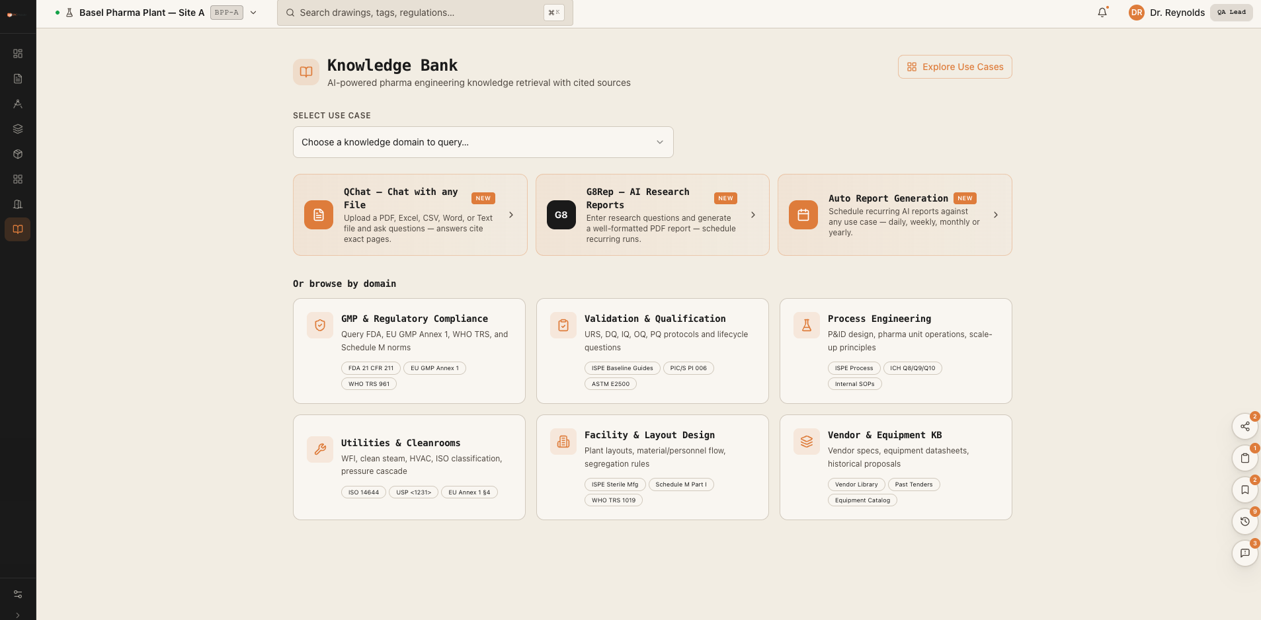Click the G8 logo icon on G8Rep card
This screenshot has height=620, width=1261.
(x=561, y=215)
